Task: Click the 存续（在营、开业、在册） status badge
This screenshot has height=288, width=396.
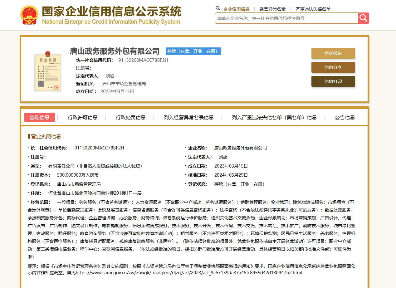Action: coord(193,51)
